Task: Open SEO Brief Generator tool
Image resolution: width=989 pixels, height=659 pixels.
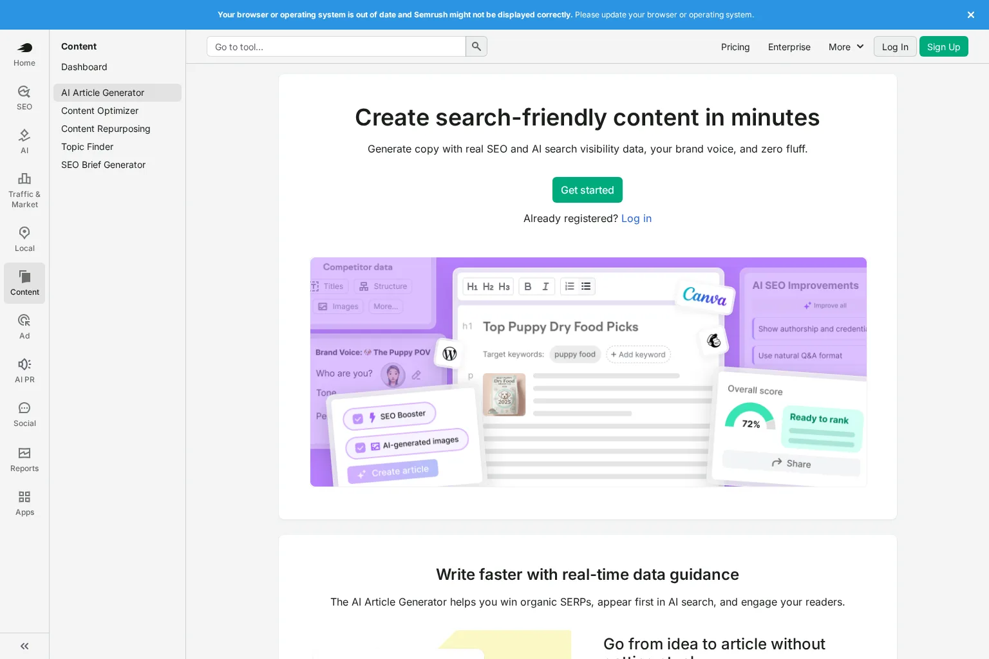Action: point(117,165)
